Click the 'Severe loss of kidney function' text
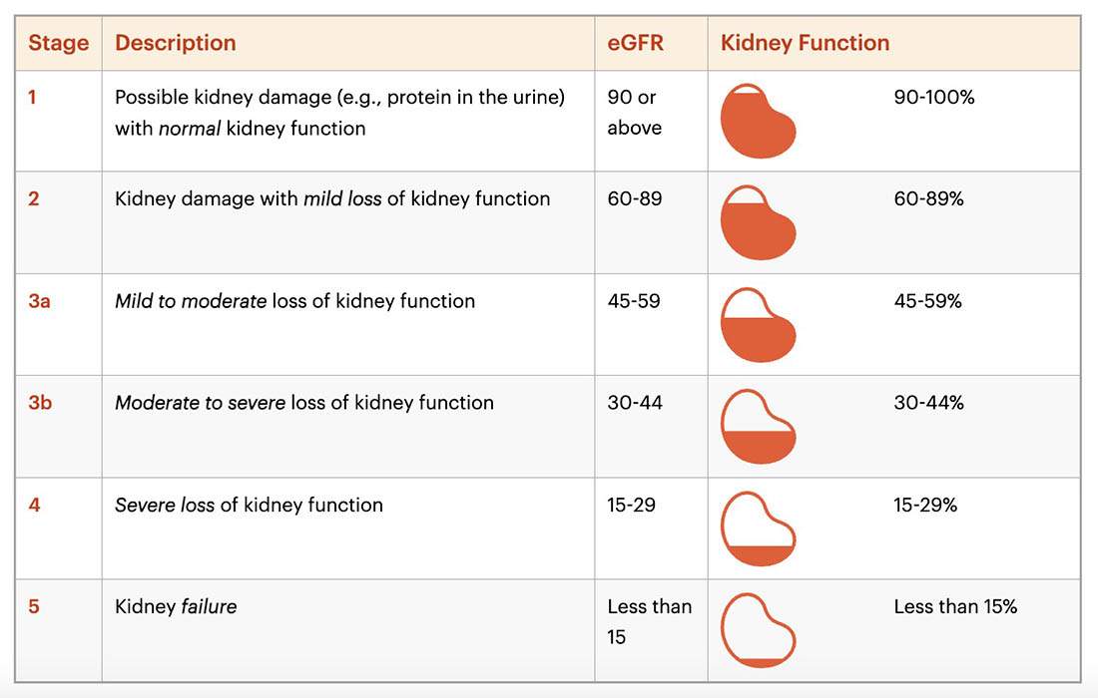 249,505
